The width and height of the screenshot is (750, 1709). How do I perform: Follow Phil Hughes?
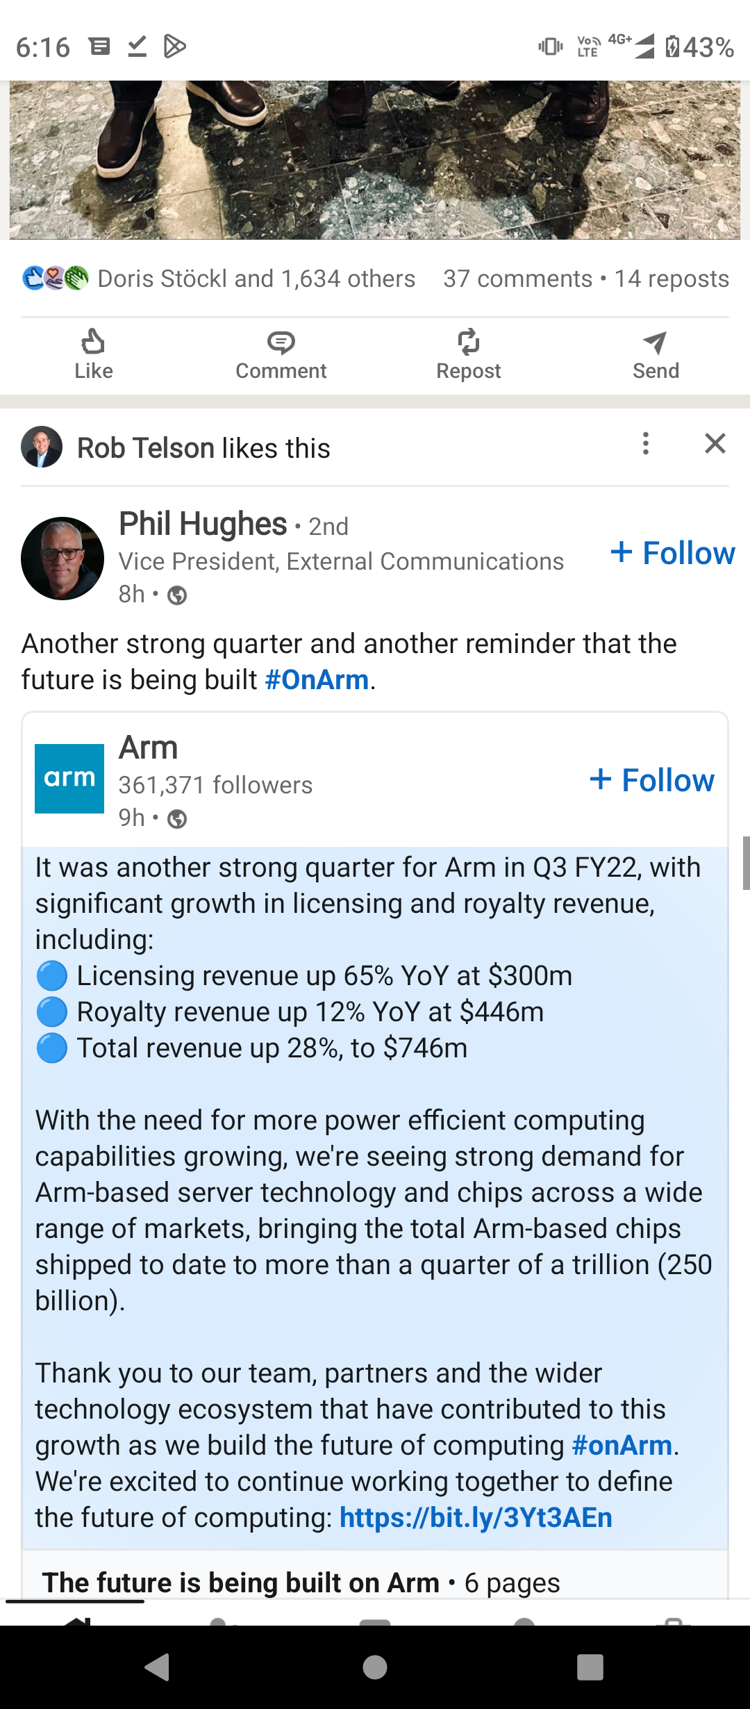pos(672,553)
